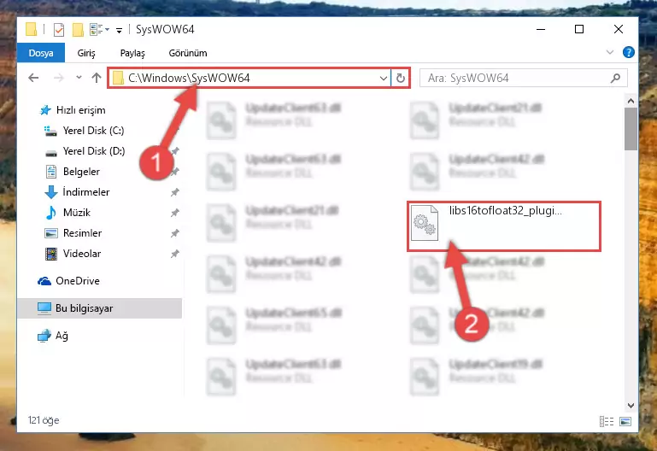Maximize the SysWOW64 window
This screenshot has width=657, height=451.
(579, 29)
